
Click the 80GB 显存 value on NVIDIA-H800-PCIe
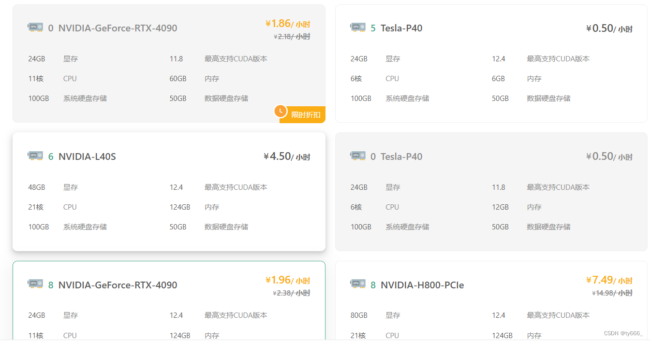pyautogui.click(x=359, y=315)
